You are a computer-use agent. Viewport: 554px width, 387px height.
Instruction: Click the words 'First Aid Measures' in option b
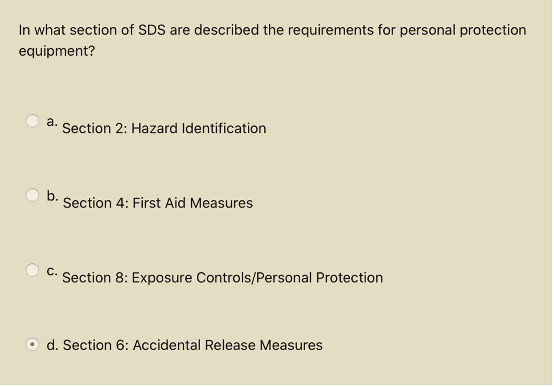[x=193, y=203]
